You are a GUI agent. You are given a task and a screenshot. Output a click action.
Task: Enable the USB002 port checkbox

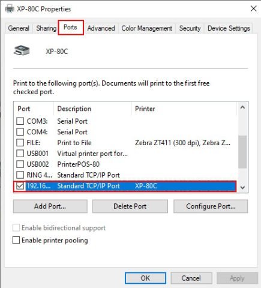(x=20, y=164)
